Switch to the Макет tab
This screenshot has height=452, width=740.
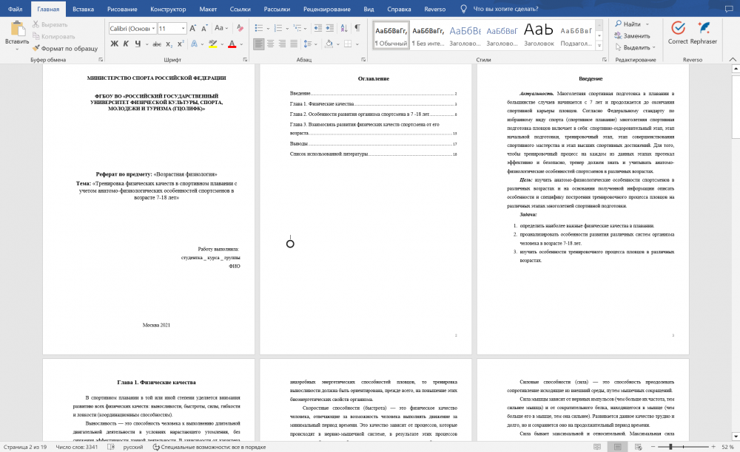pyautogui.click(x=208, y=9)
